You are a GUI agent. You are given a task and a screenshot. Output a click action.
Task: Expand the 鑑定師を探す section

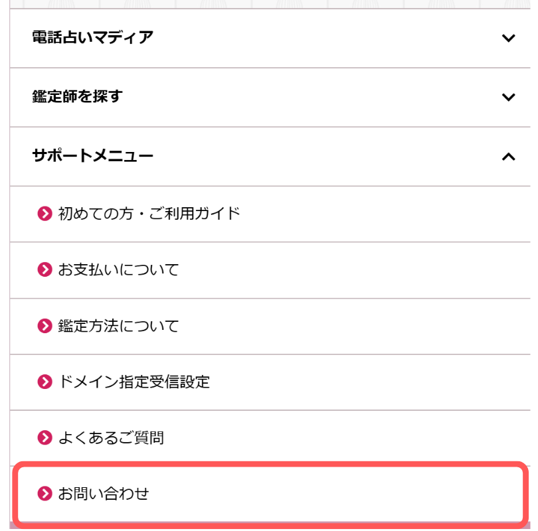point(509,97)
